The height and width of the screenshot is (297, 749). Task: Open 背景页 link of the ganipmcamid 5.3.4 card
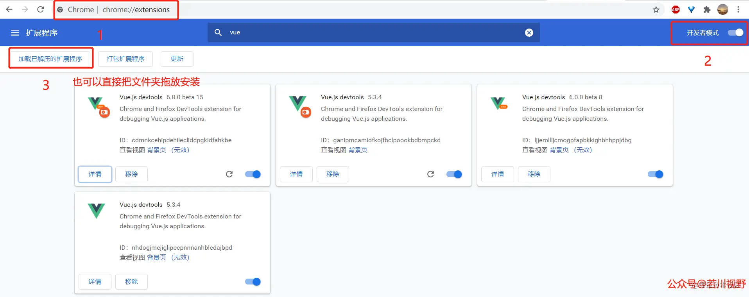(x=358, y=150)
